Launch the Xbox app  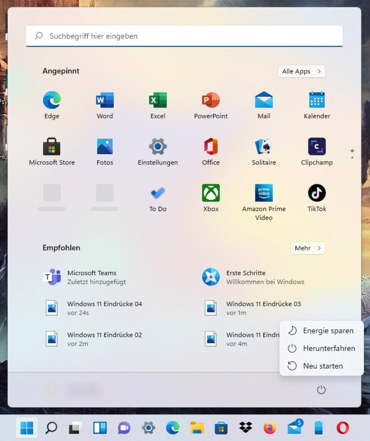[x=211, y=198]
